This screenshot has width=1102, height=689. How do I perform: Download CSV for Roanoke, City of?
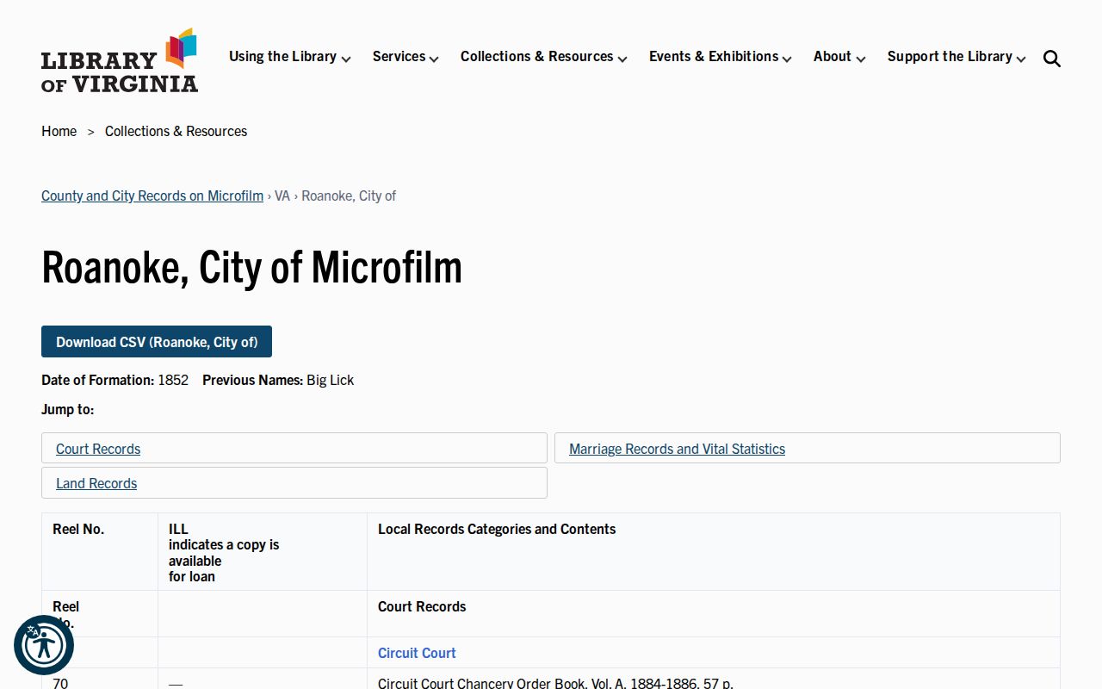point(157,342)
